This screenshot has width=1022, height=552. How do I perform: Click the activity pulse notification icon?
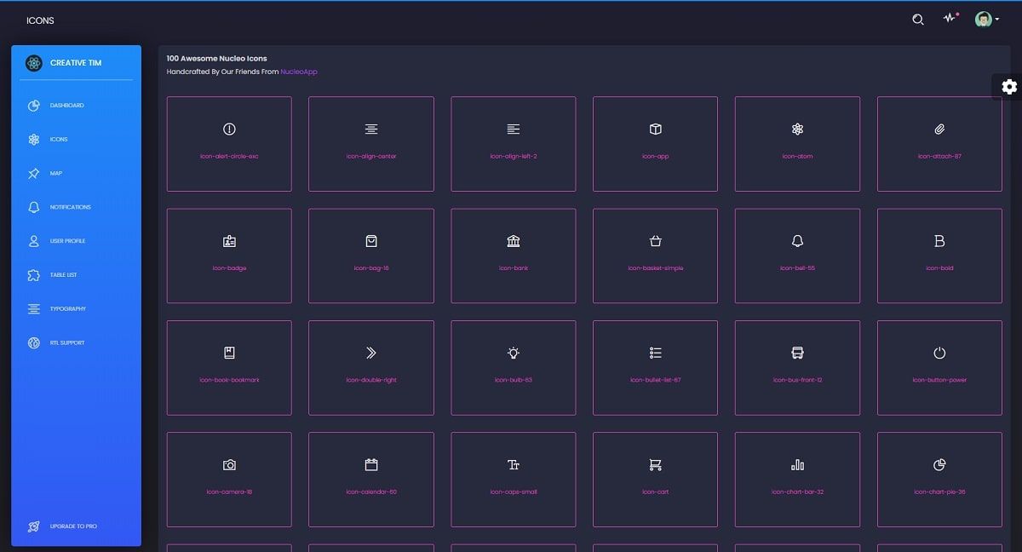949,19
